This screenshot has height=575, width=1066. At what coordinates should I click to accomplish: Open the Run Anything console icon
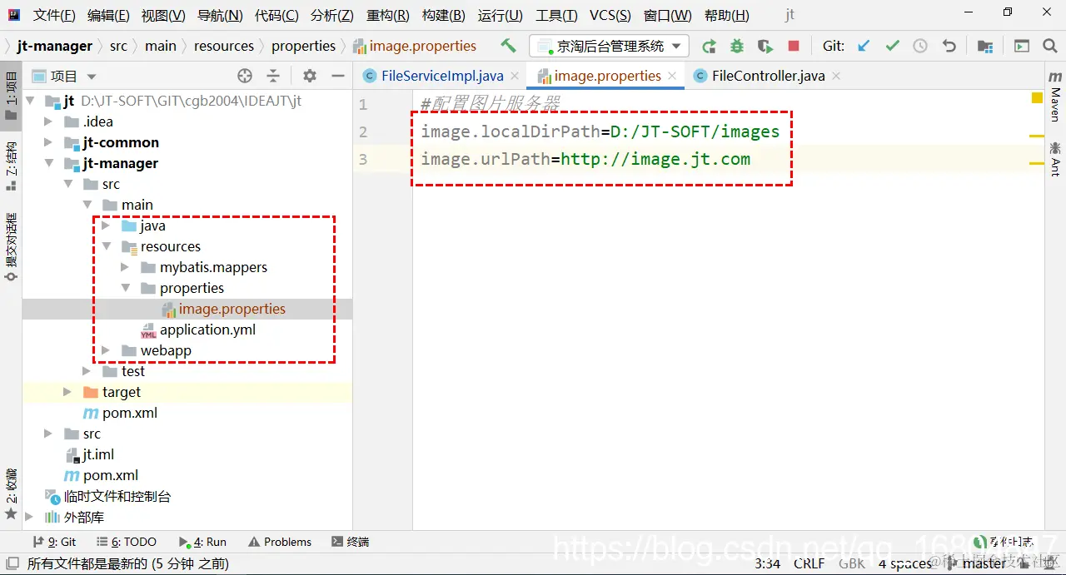pos(1022,47)
